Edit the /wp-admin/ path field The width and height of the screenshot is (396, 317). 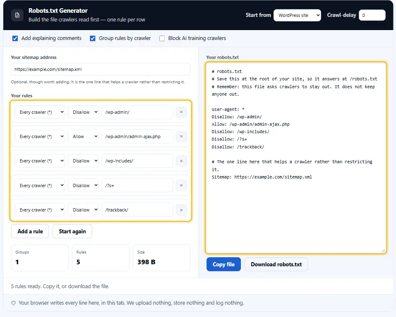pyautogui.click(x=137, y=112)
